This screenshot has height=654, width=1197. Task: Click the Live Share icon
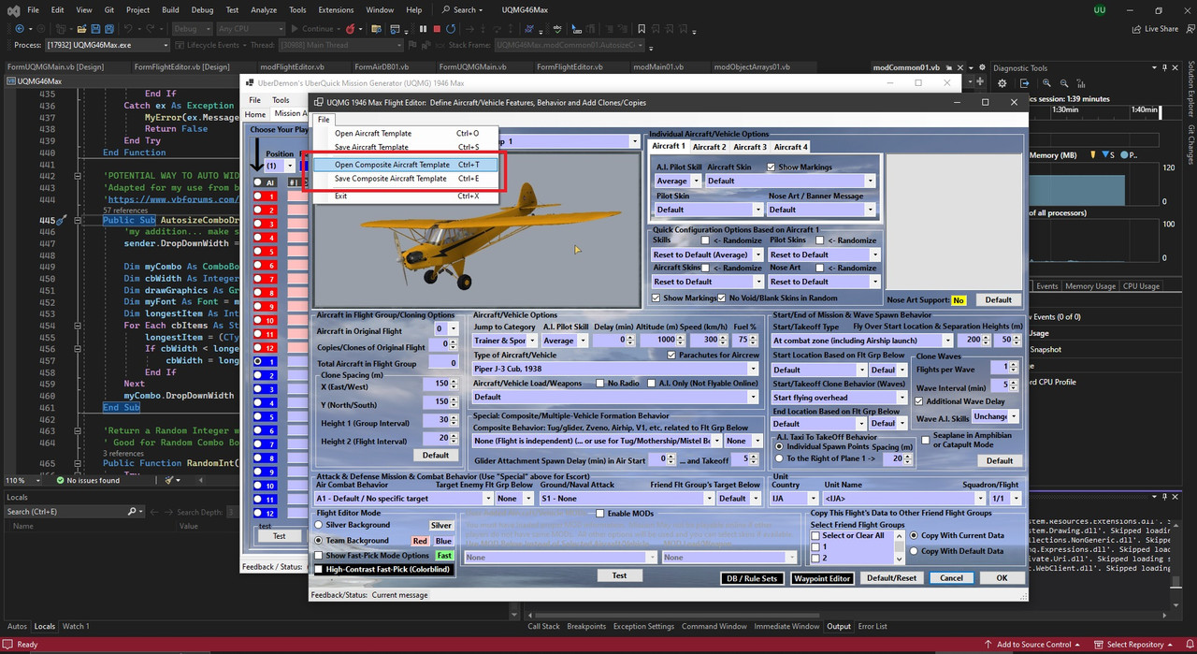point(1135,29)
